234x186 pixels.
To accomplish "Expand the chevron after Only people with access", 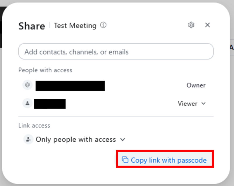I will point(123,140).
